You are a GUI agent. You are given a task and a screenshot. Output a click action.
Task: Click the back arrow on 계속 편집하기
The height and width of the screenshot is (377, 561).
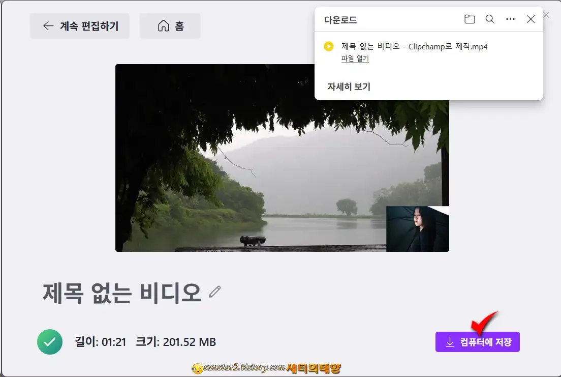[48, 25]
